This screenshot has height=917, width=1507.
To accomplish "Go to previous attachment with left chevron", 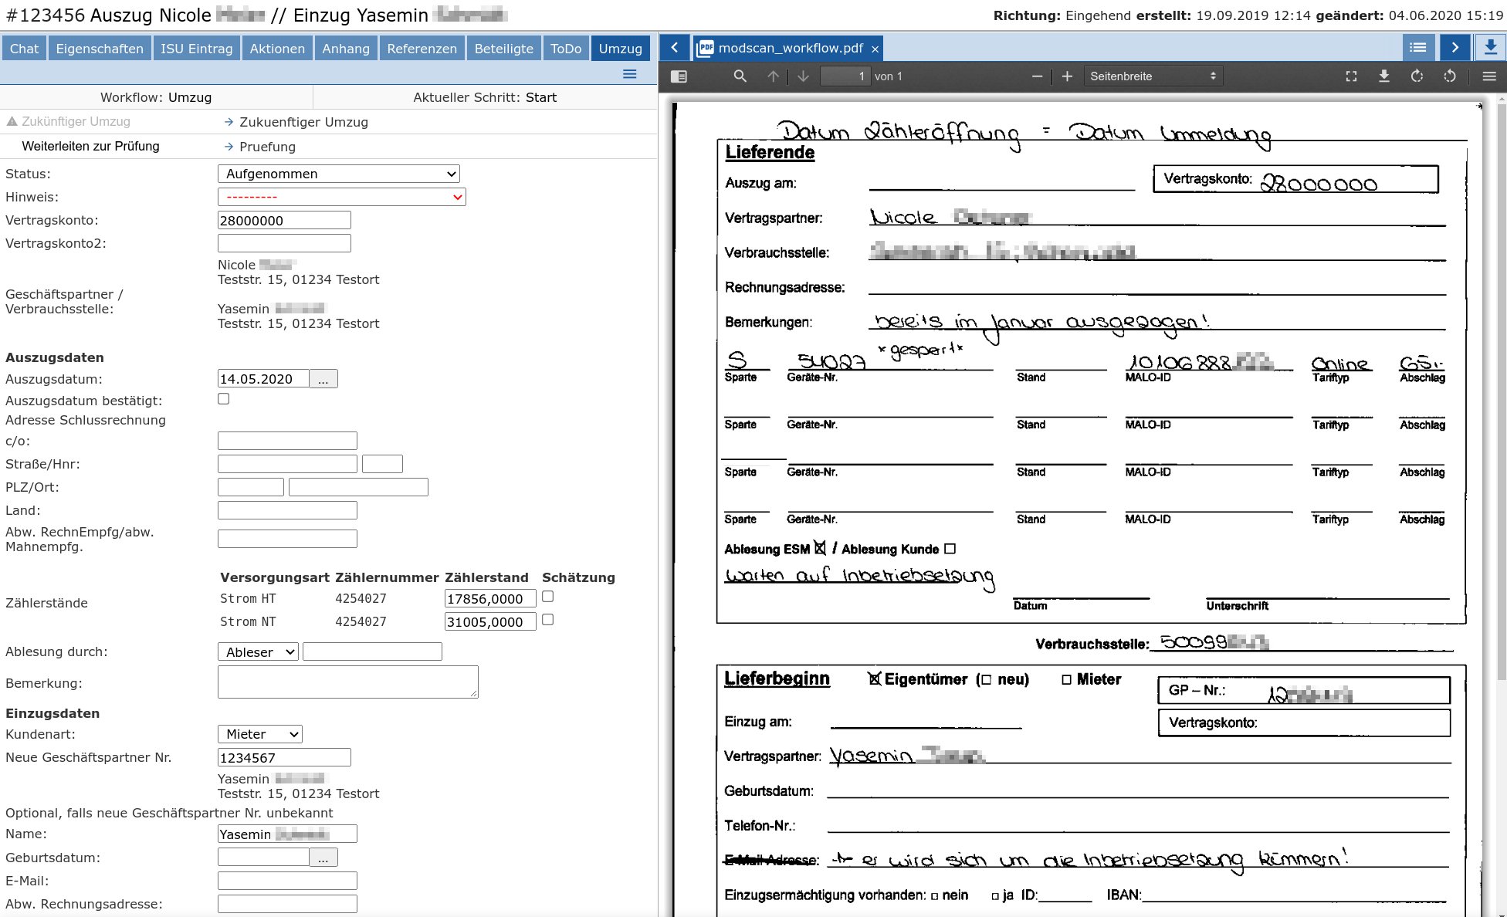I will [x=674, y=48].
